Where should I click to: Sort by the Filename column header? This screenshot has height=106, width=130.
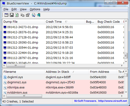(x=23, y=72)
